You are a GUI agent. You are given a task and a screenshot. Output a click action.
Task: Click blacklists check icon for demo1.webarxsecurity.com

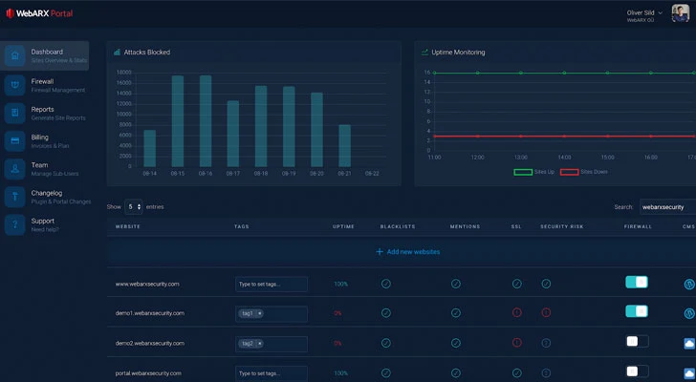[386, 313]
